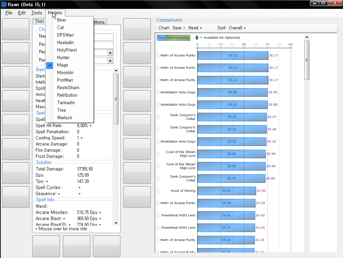The image size is (343, 258).
Task: Toggle optimizer diamond for Dark Conjuror's Collar 28.79
Action: click(158, 178)
